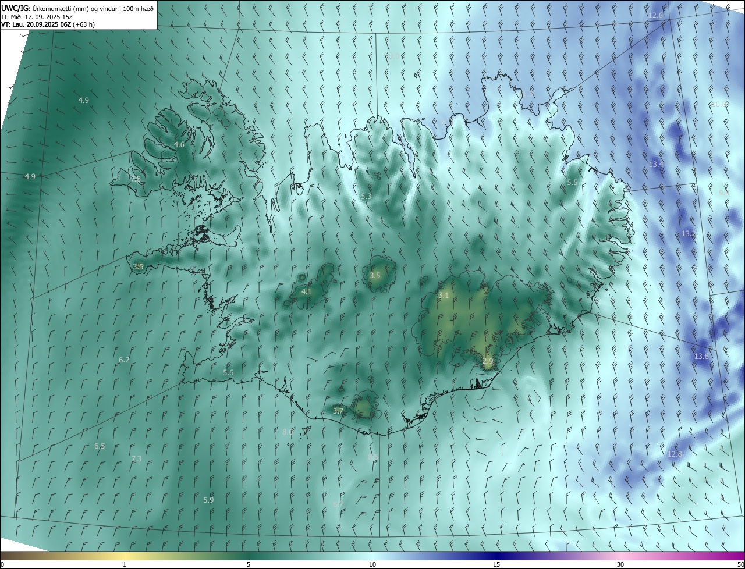The width and height of the screenshot is (745, 569).
Task: Click the 12.6 value label in the blue area
Action: [x=656, y=15]
